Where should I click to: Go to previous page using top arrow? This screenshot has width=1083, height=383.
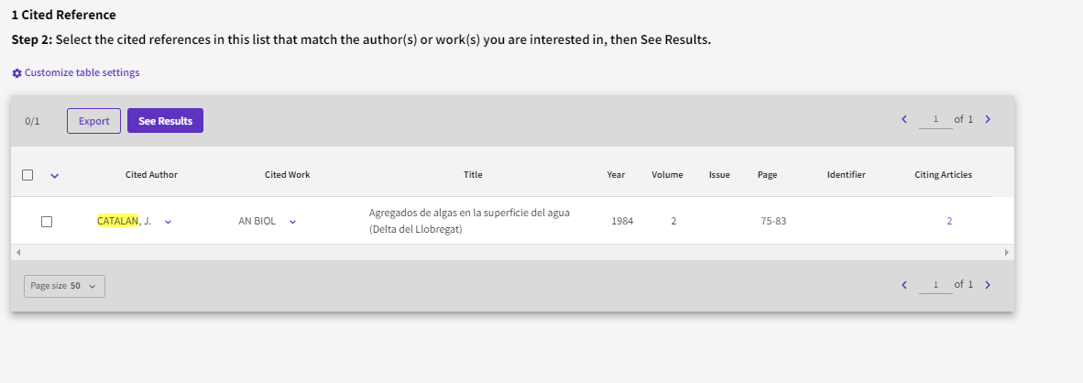(904, 120)
